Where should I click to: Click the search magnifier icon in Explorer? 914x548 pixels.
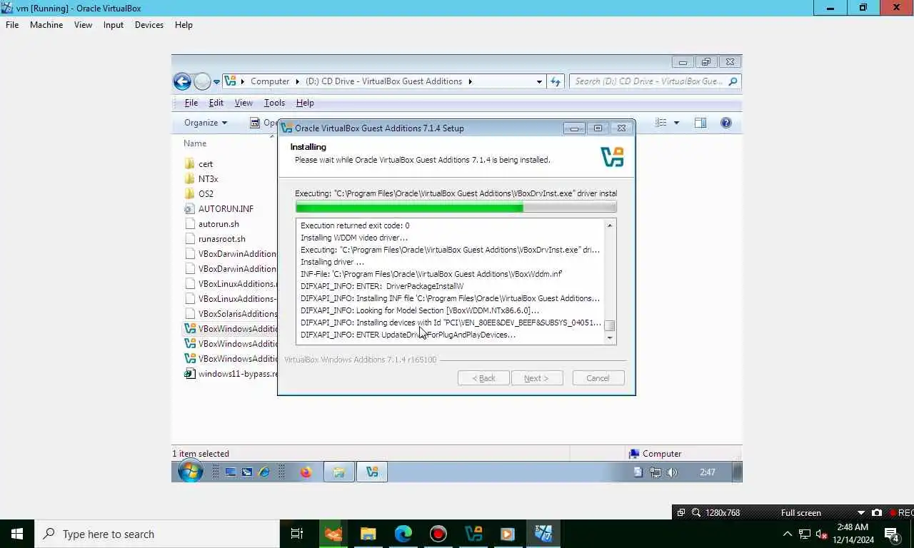click(x=733, y=81)
